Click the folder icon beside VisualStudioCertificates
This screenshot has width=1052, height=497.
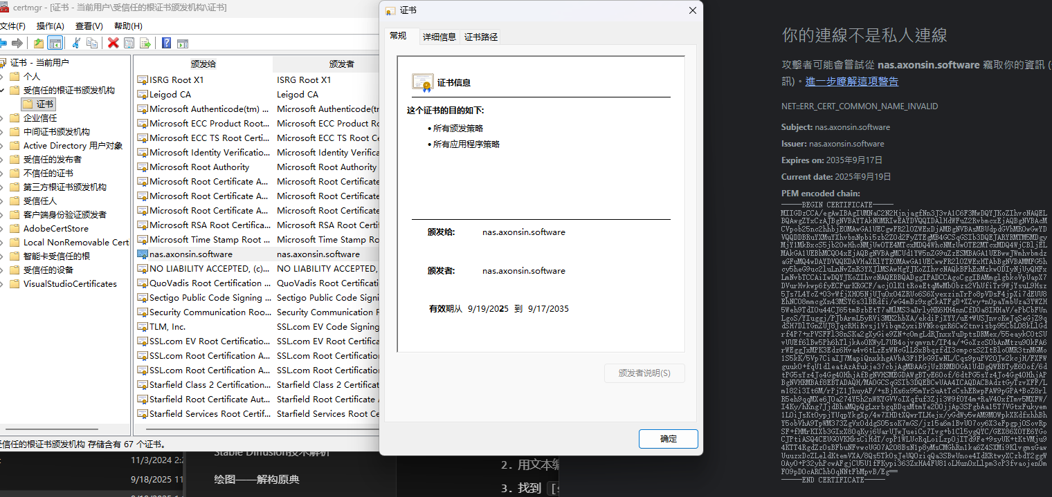(x=15, y=284)
